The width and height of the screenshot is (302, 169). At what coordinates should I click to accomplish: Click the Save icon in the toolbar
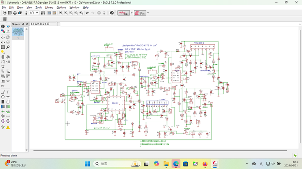pyautogui.click(x=9, y=13)
